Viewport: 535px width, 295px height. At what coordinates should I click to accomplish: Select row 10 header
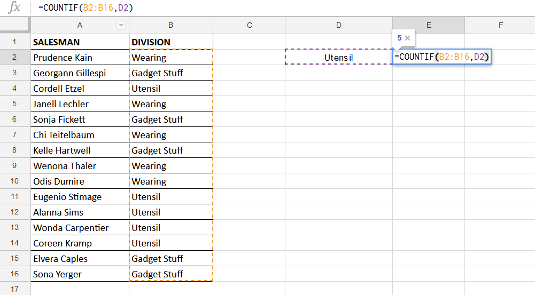coord(15,181)
